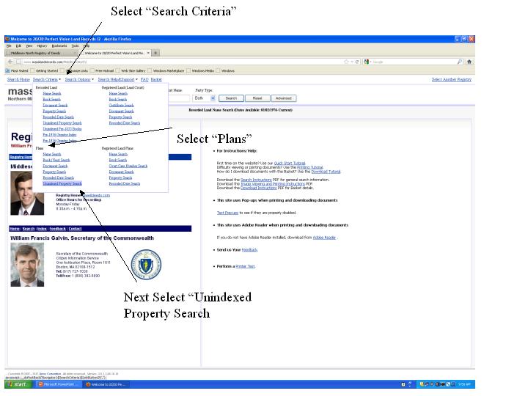Select Unindexed Property Search under Plans
Image resolution: width=528 pixels, height=396 pixels.
[x=62, y=183]
